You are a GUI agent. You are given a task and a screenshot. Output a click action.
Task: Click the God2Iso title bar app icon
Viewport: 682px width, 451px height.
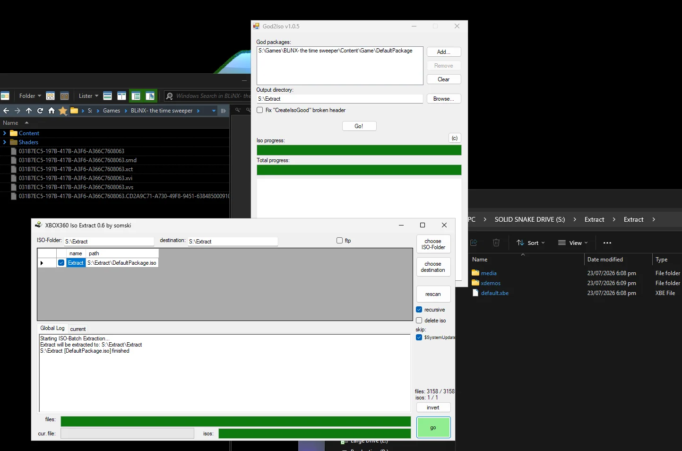256,26
